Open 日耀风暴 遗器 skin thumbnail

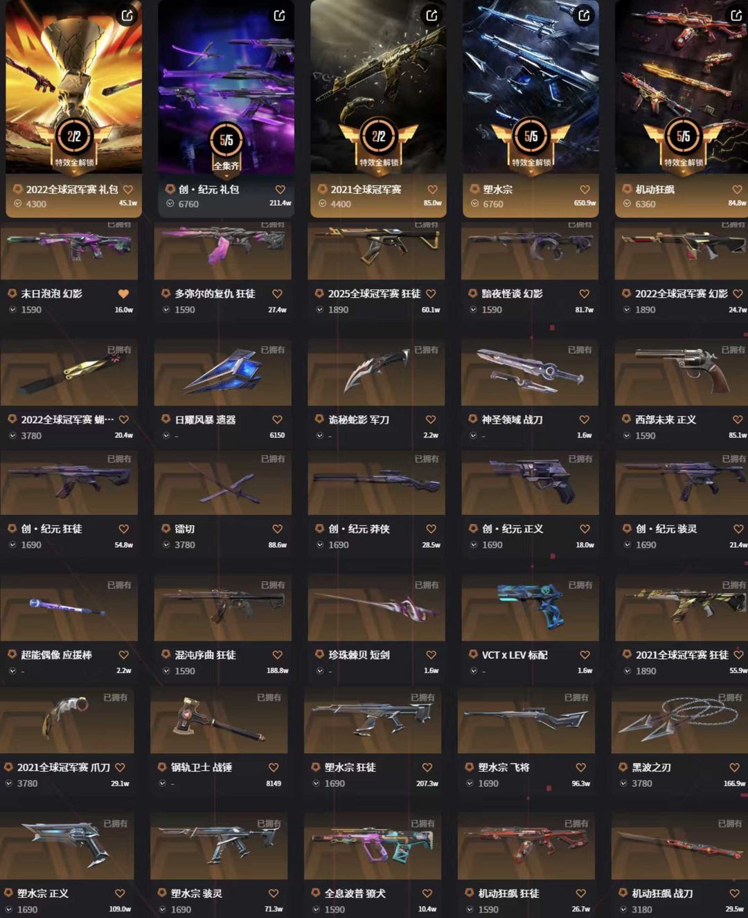tap(223, 372)
